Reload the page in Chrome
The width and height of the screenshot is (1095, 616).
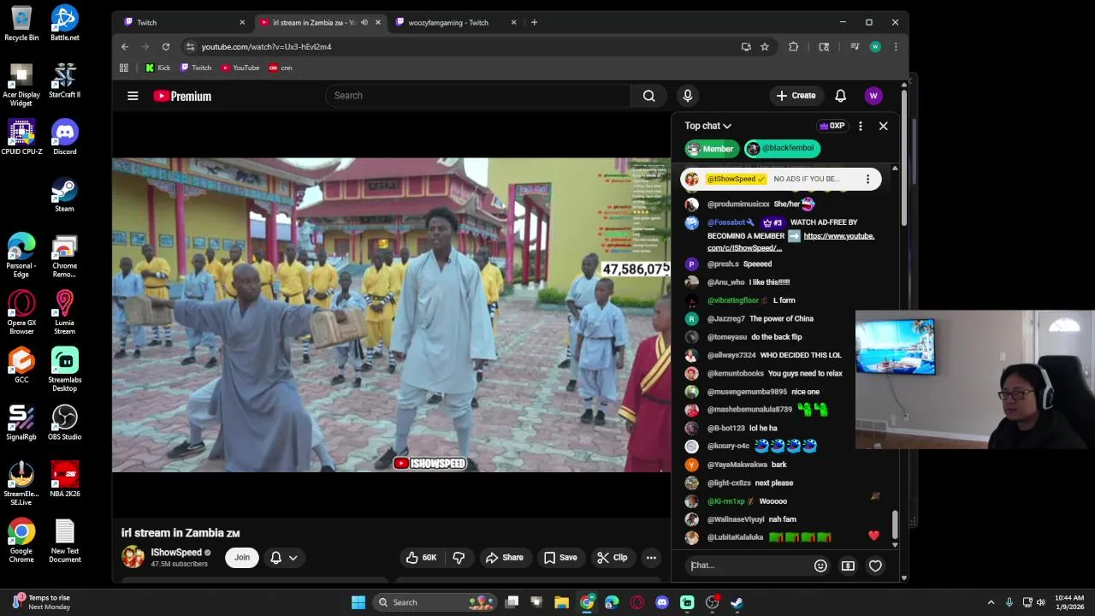(x=166, y=47)
